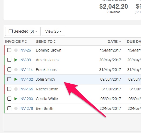Select the Rachel Smith invoice row
This screenshot has width=141, height=133.
tap(73, 89)
